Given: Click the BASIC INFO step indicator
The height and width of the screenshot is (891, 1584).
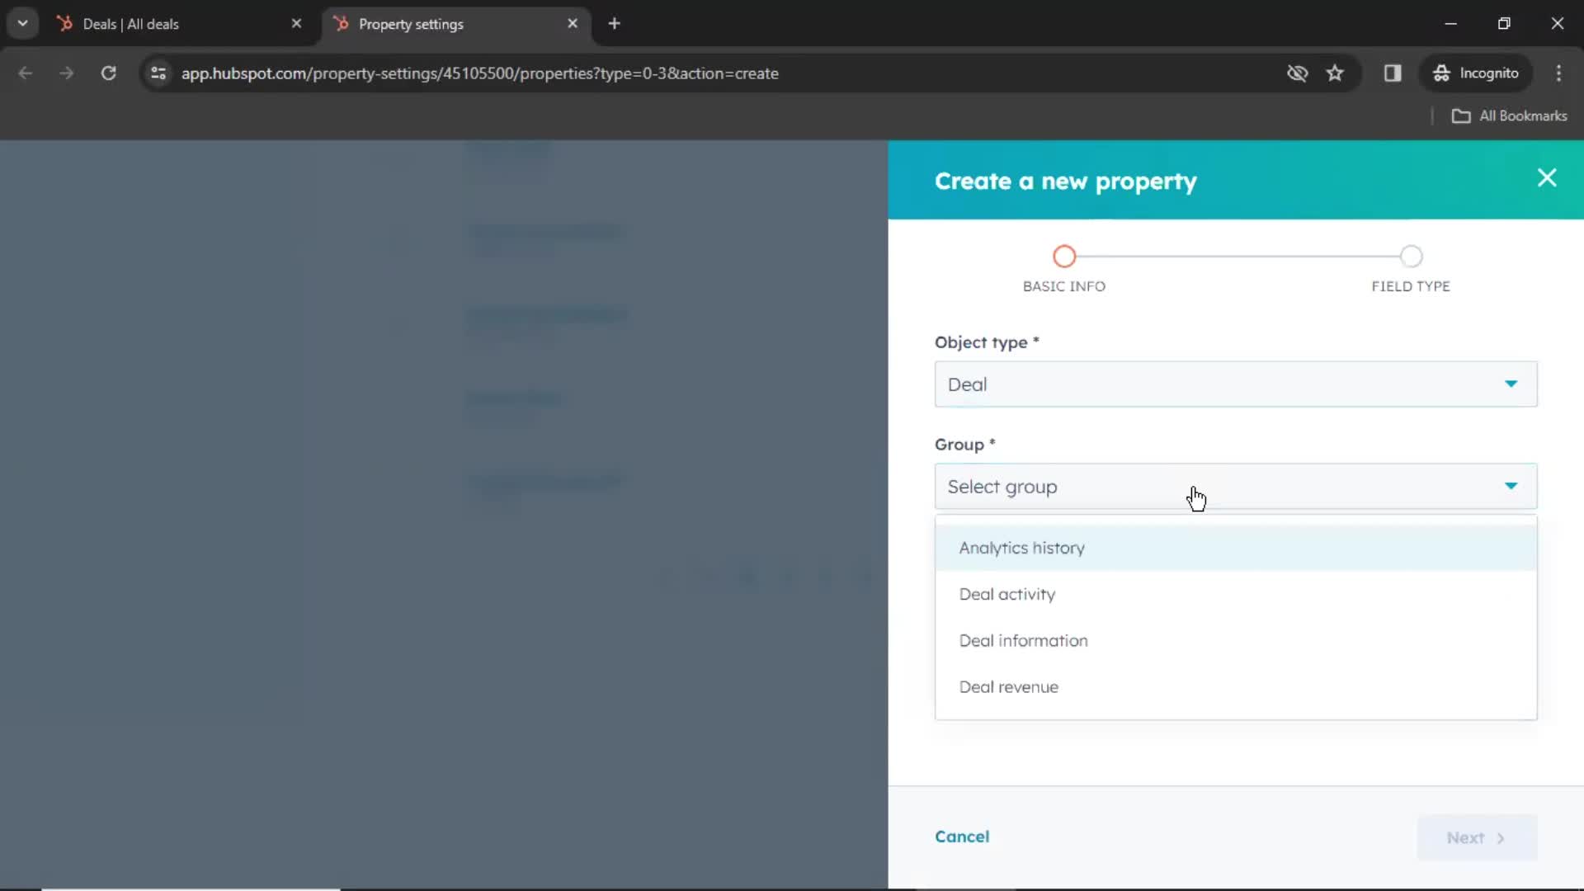Looking at the screenshot, I should tap(1065, 256).
